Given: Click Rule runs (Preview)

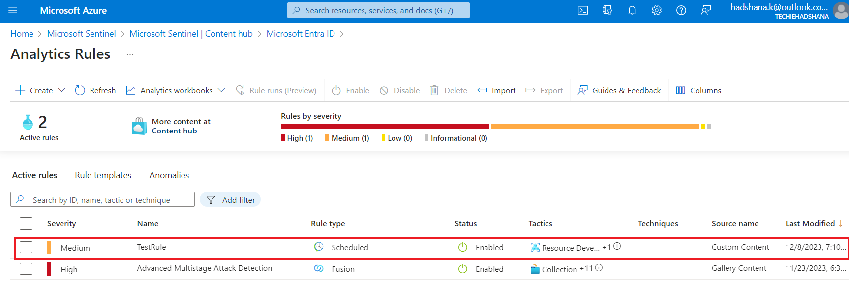Looking at the screenshot, I should pos(276,90).
